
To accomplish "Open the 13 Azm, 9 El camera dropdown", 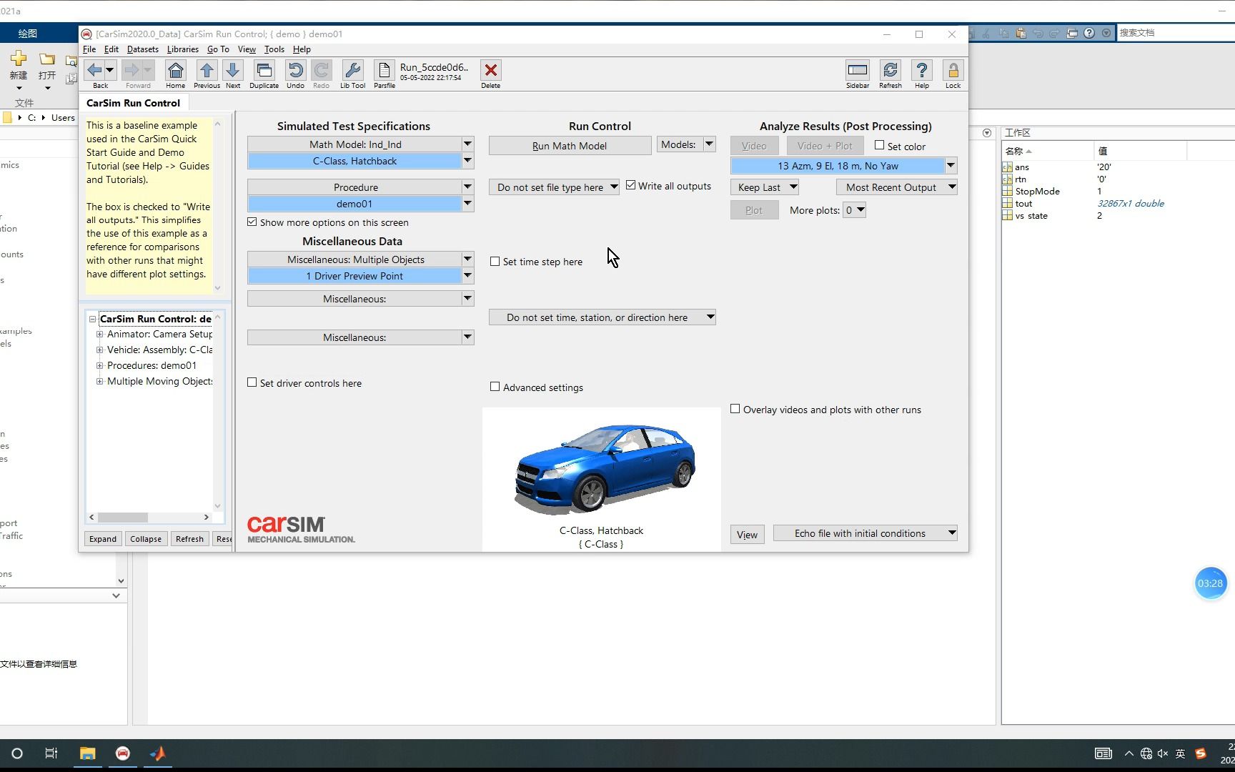I will [951, 165].
